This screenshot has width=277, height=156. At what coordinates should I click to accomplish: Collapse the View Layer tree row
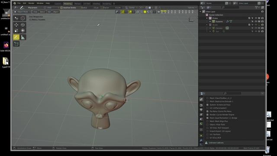pos(200,12)
